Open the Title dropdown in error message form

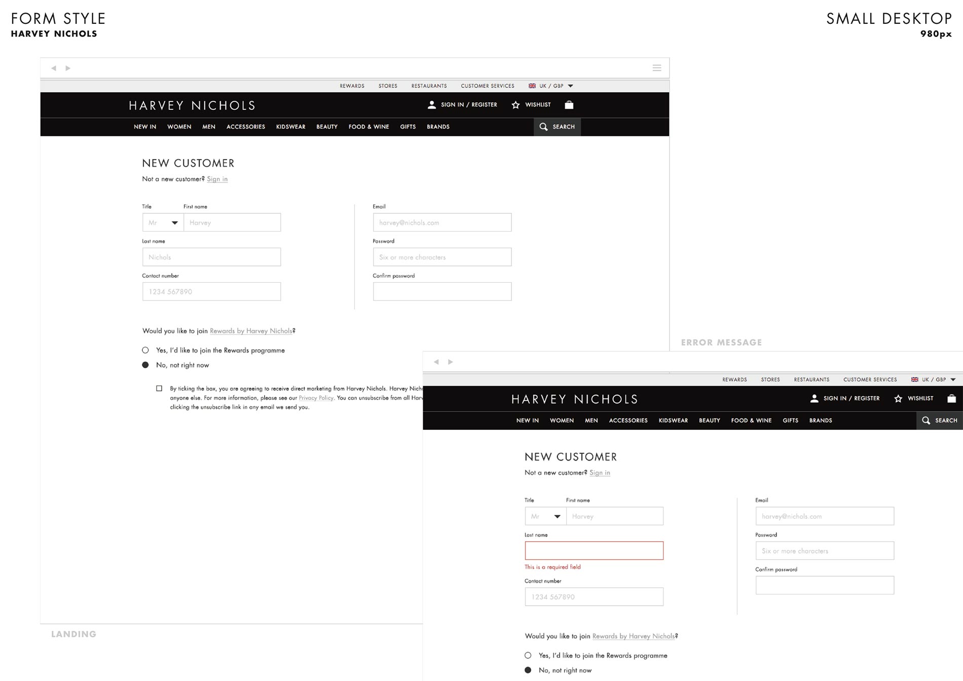point(546,516)
